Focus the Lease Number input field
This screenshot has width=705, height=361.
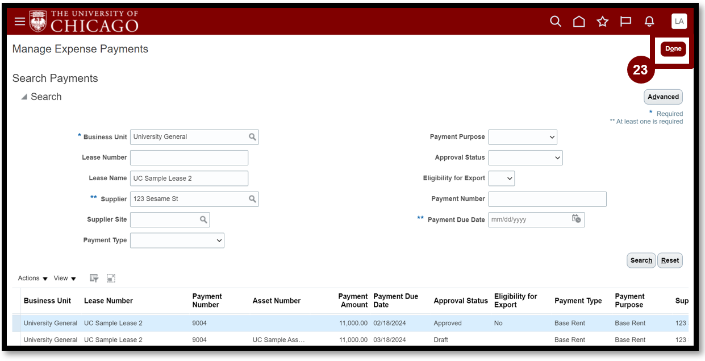click(189, 157)
